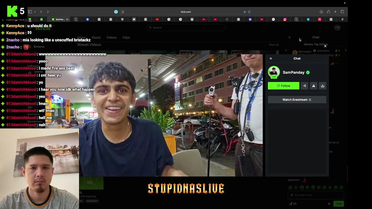Image resolution: width=372 pixels, height=209 pixels.
Task: Click the Followers only chat input
Action: pos(316,195)
